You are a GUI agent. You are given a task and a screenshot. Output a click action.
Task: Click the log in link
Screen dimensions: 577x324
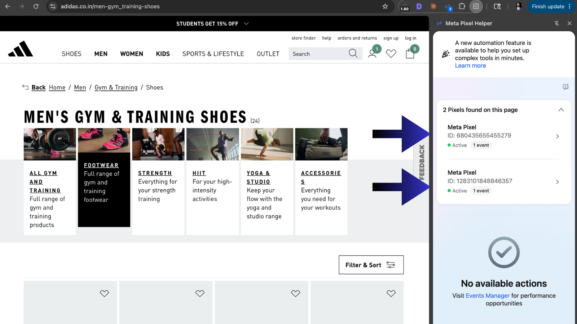pos(410,38)
